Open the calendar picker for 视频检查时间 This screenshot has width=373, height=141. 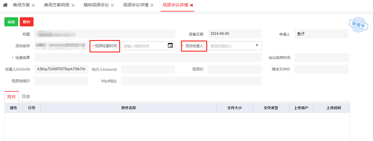(170, 45)
